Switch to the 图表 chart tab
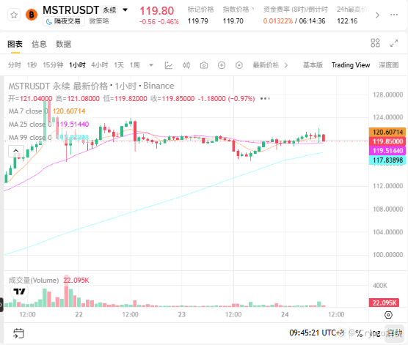The image size is (408, 345). click(x=15, y=44)
